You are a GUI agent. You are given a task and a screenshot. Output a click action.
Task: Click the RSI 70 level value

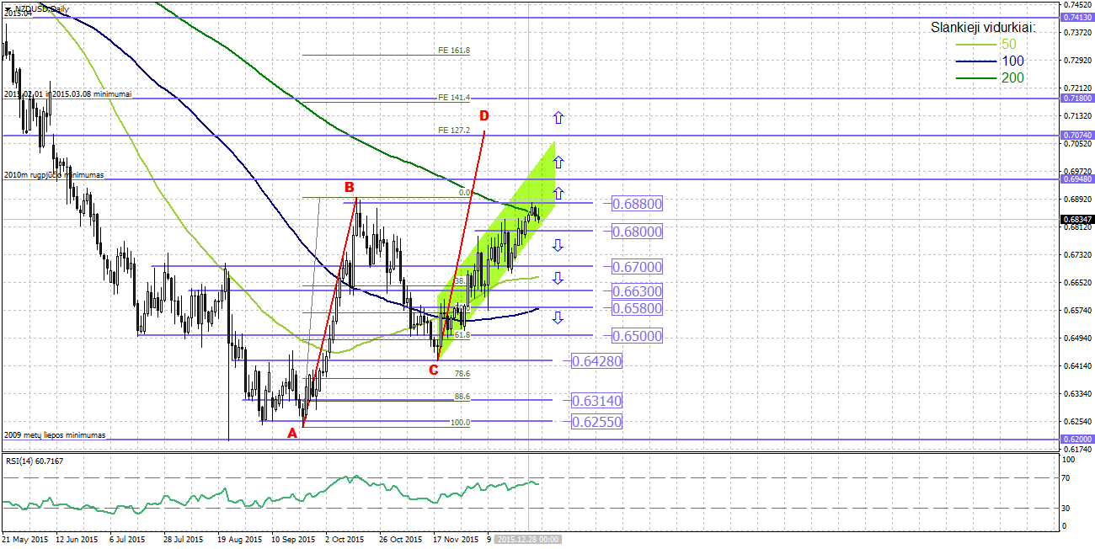pyautogui.click(x=1066, y=477)
